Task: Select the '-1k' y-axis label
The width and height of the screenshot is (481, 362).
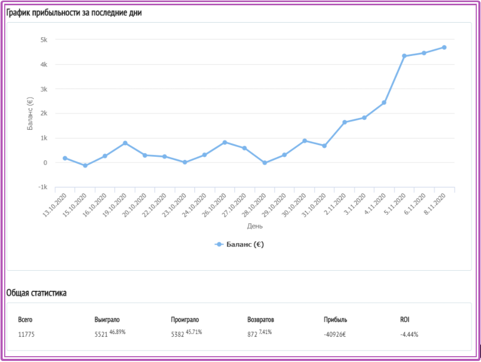Action: [x=43, y=187]
